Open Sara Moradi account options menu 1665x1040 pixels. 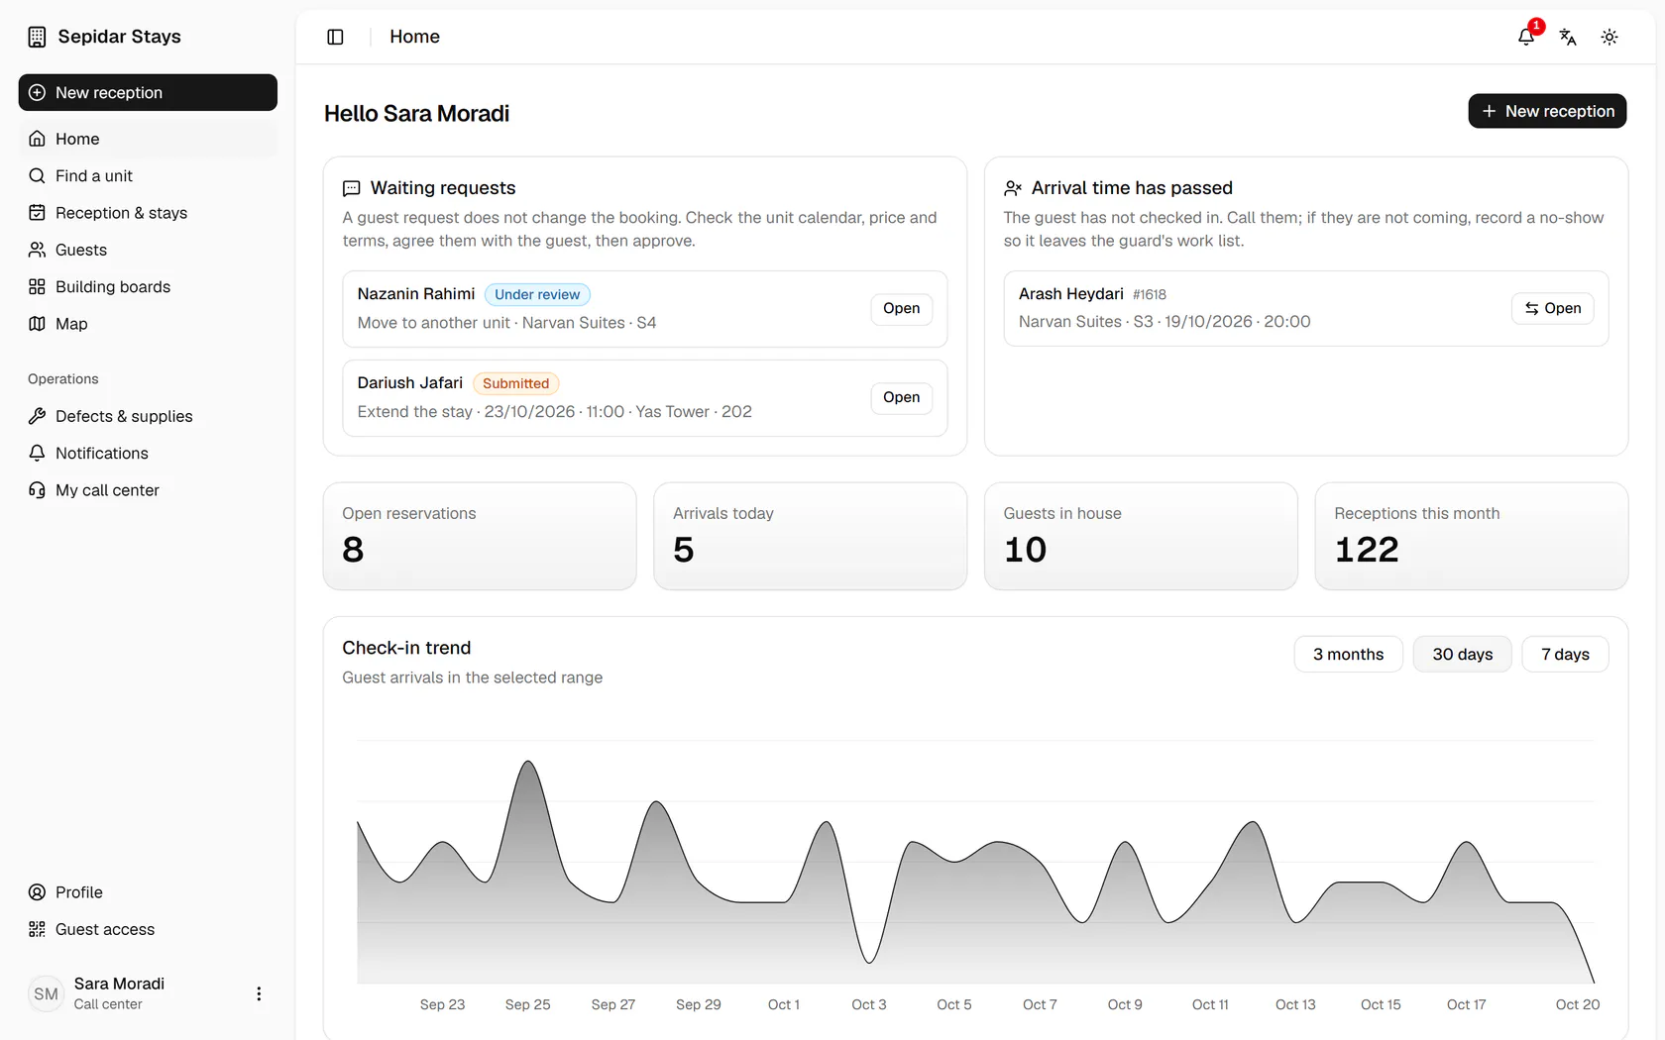pyautogui.click(x=259, y=993)
